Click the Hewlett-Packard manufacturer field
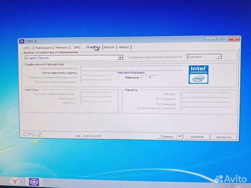251x188 pixels. point(131,72)
